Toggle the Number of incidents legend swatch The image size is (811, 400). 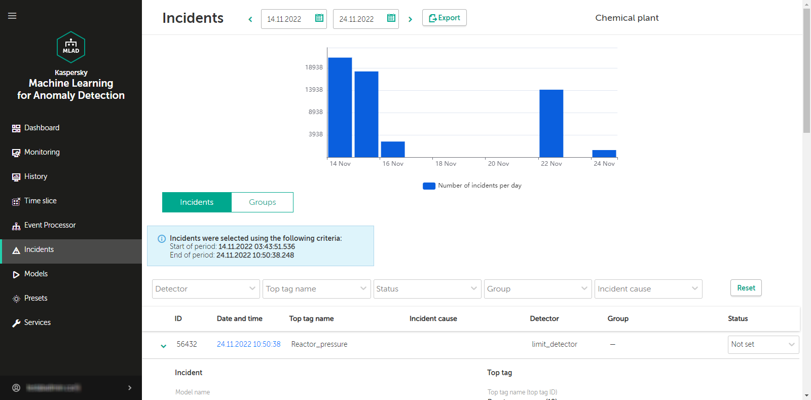(x=429, y=186)
